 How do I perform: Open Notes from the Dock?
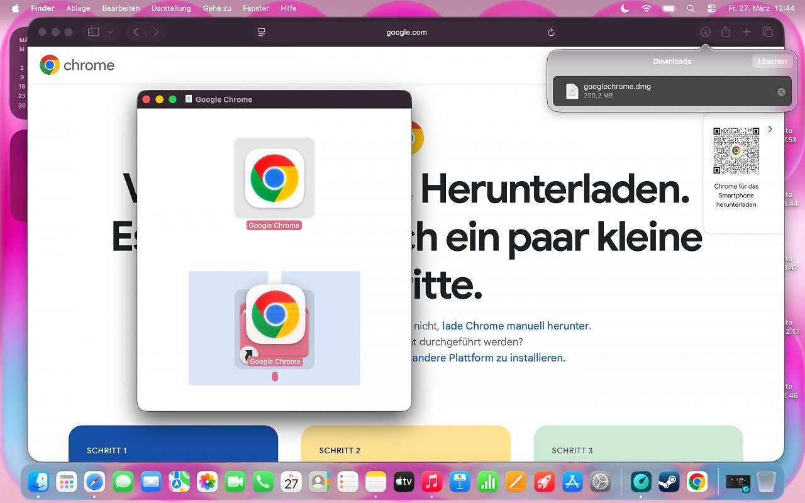375,482
